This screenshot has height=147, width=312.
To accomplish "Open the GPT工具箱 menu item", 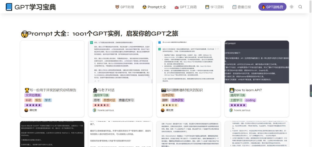I will [186, 7].
